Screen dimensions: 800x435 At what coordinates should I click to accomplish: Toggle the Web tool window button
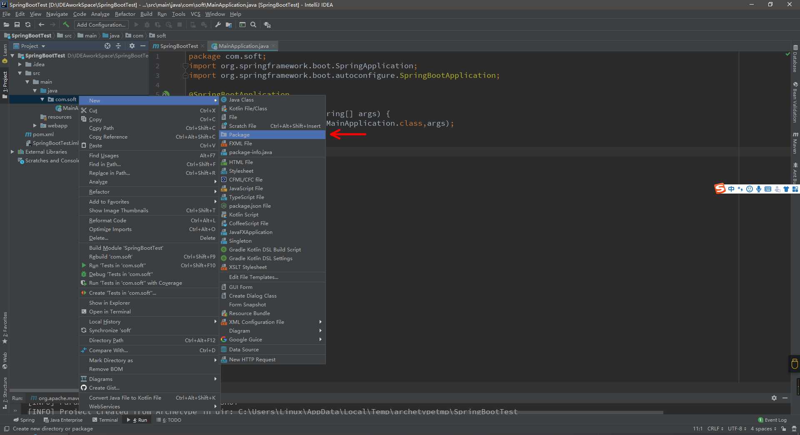(5, 360)
